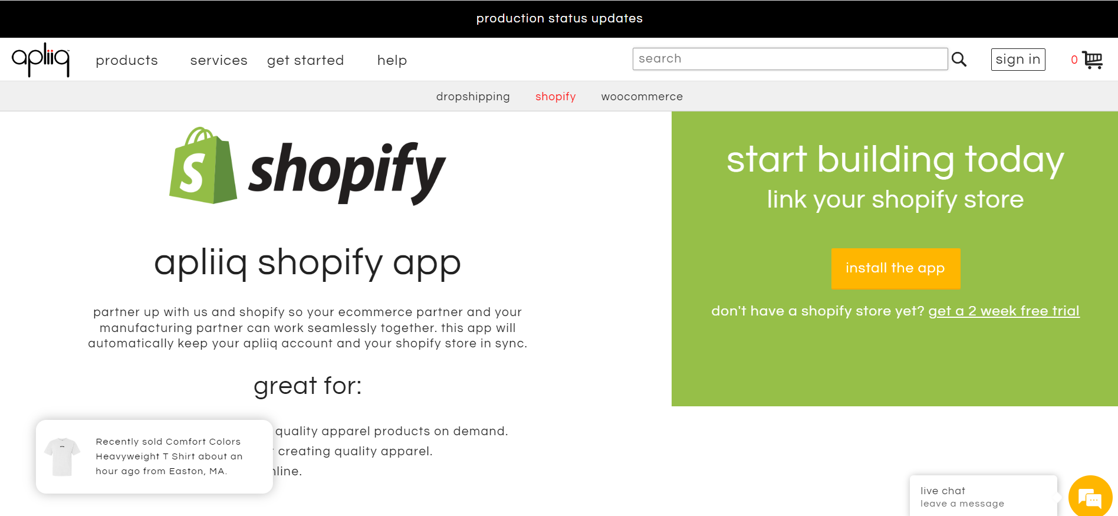Click install the app button

pos(896,268)
